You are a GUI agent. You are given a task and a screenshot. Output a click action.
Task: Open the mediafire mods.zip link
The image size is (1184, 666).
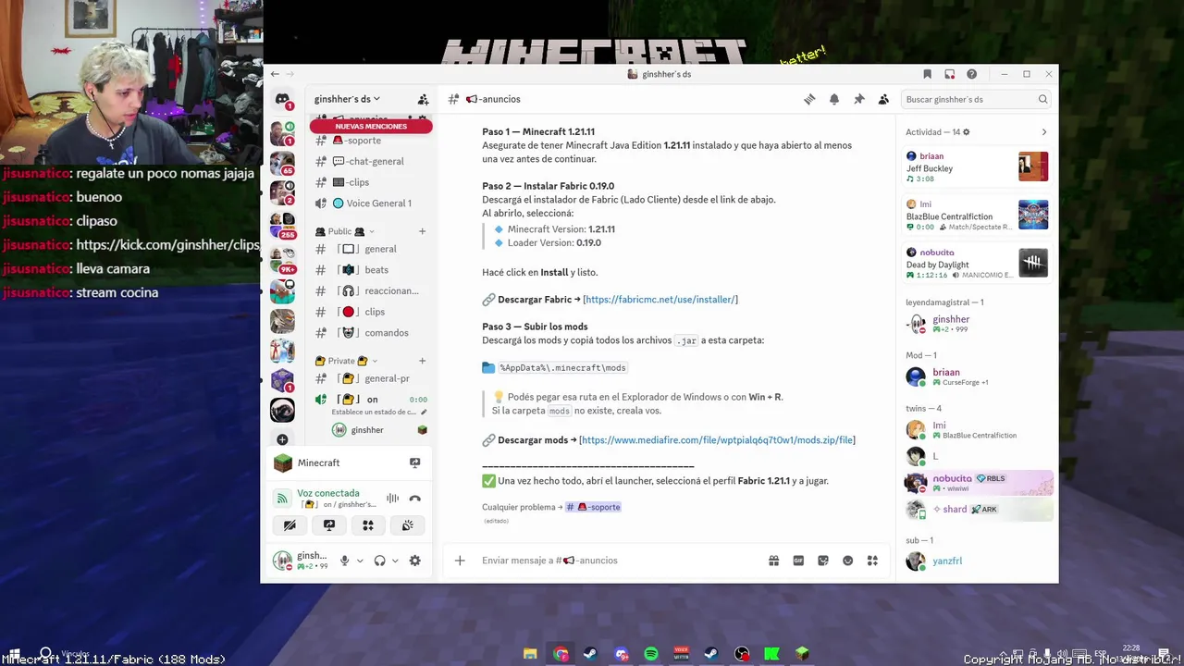[x=717, y=440]
